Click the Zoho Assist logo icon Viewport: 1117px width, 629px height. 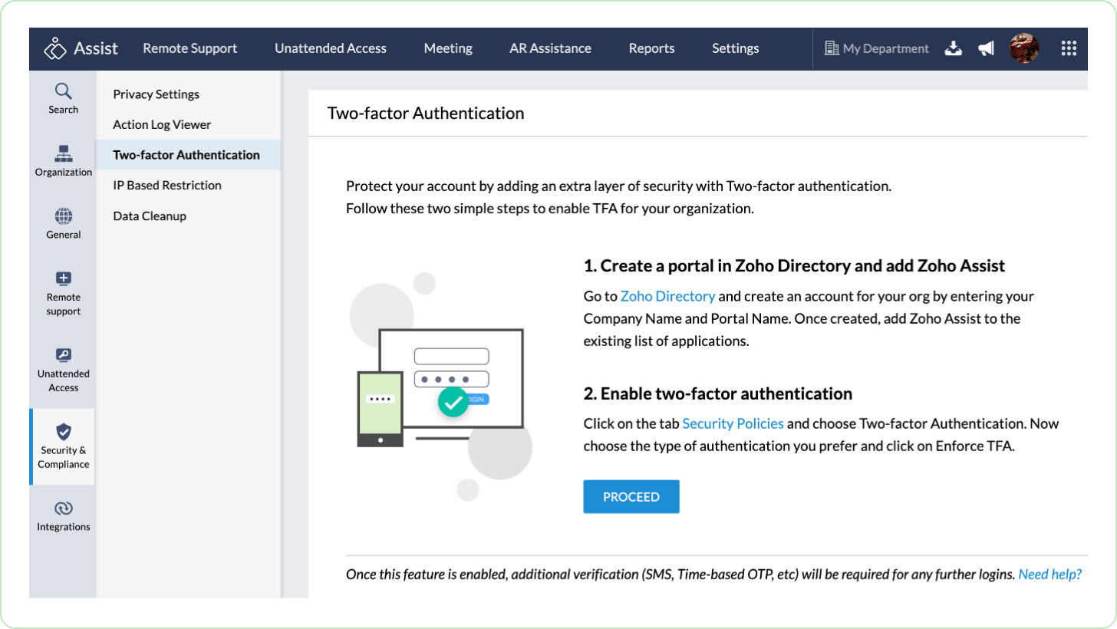tap(55, 48)
